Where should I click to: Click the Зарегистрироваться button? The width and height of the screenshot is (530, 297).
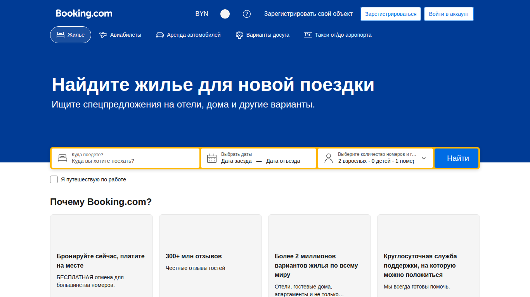391,14
